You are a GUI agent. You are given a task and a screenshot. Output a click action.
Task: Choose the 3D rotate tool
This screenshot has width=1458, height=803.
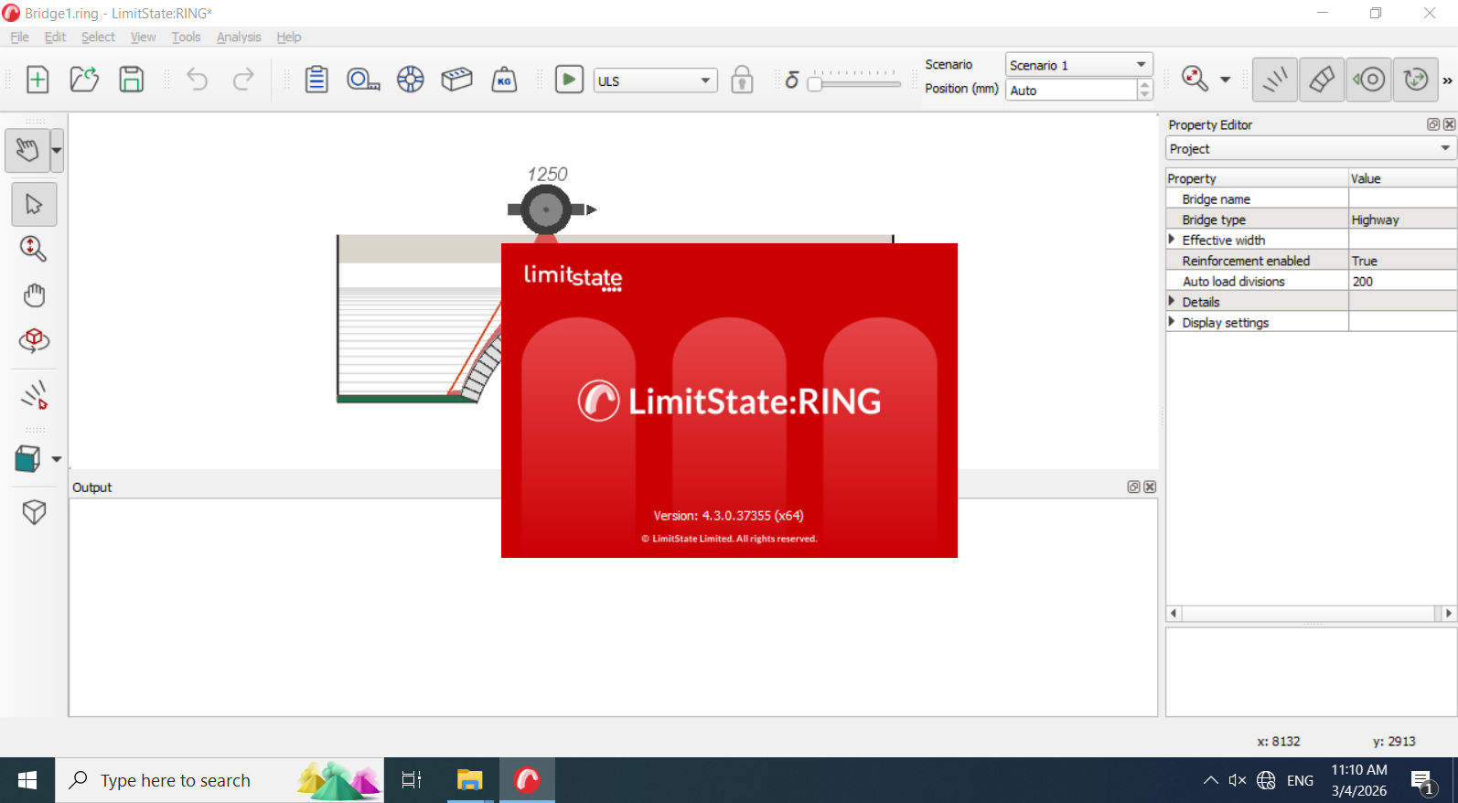tap(34, 341)
